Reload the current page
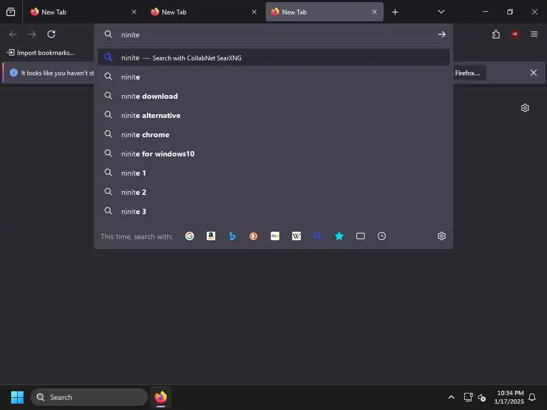Viewport: 547px width, 410px height. click(51, 34)
